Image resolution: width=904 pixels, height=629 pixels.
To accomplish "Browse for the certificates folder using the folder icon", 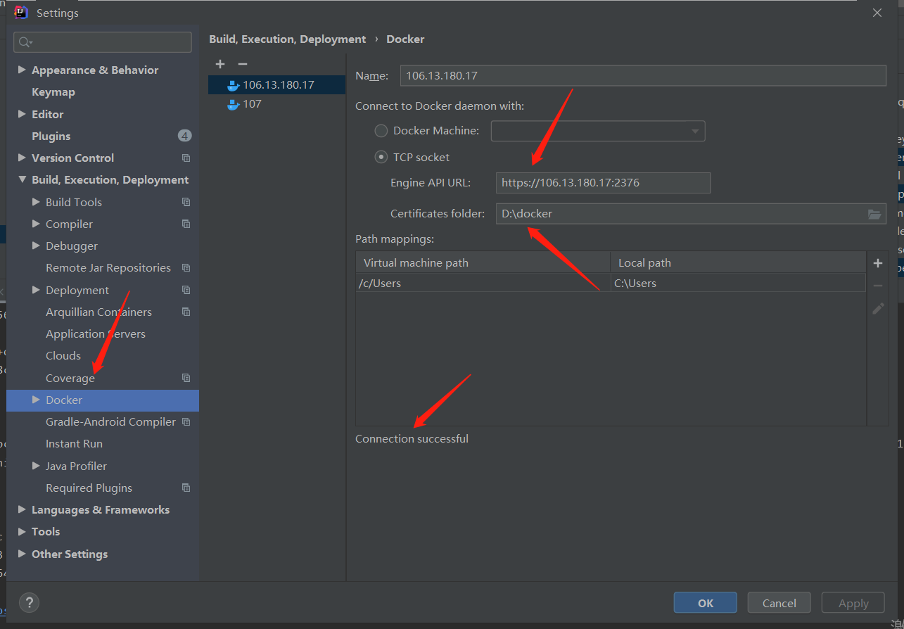I will click(874, 214).
